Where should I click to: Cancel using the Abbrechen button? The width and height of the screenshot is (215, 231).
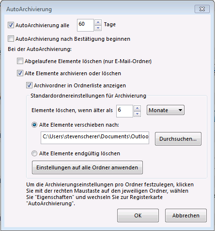point(186,215)
